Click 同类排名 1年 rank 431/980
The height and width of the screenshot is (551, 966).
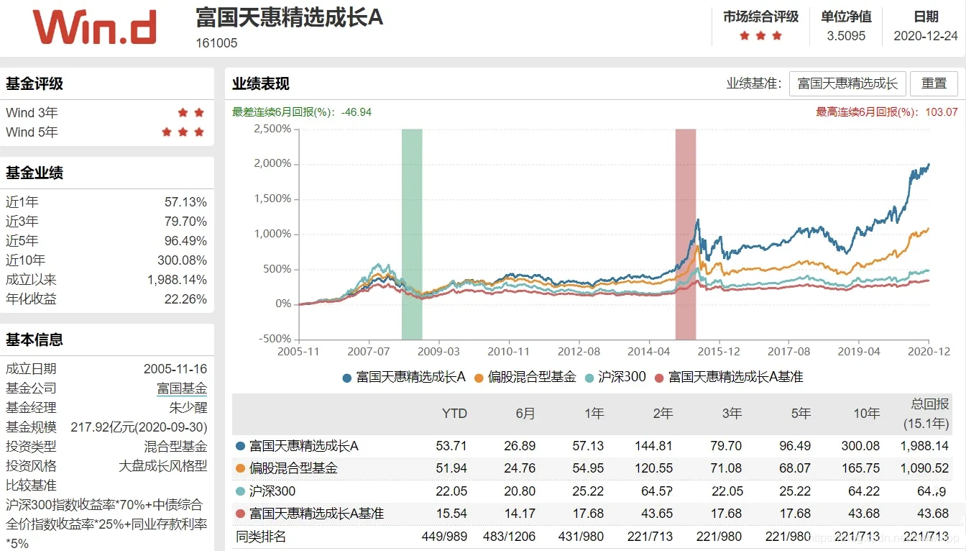tap(582, 537)
